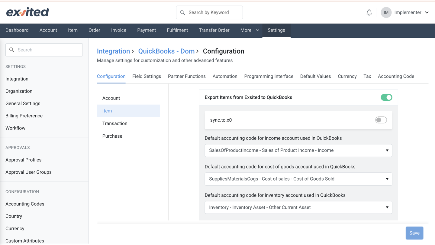435x245 pixels.
Task: Open Currency in settings sidebar
Action: click(x=15, y=229)
